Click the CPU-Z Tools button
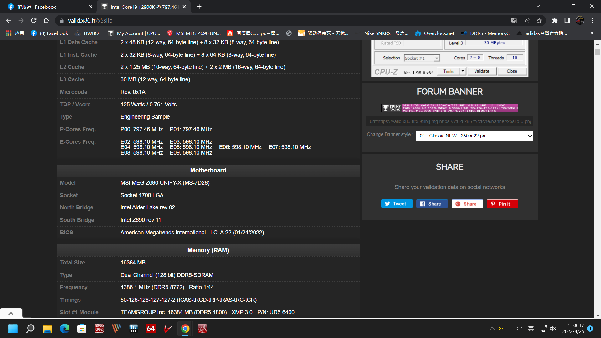601x338 pixels. [x=448, y=71]
